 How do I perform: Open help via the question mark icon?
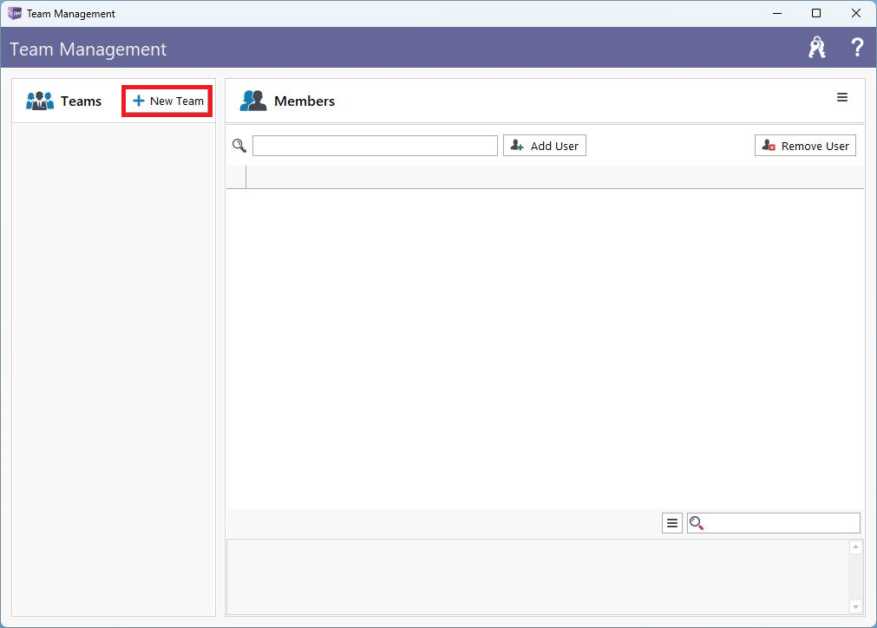(x=856, y=48)
